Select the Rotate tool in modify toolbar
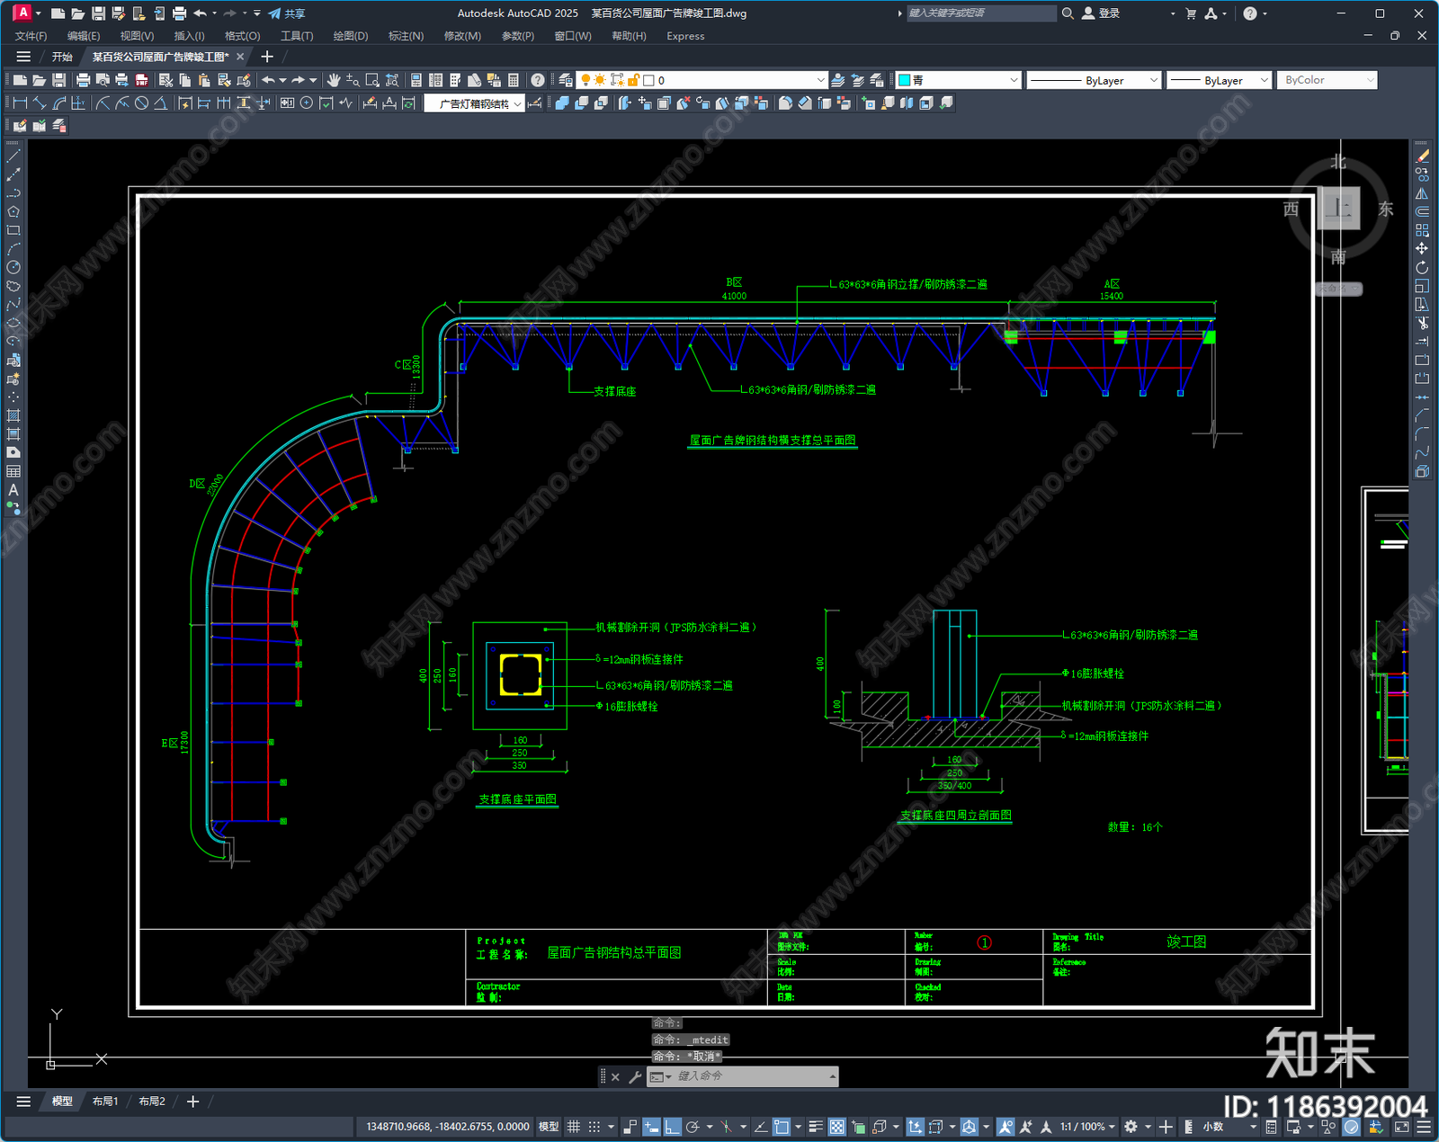This screenshot has width=1439, height=1142. coord(1422,267)
